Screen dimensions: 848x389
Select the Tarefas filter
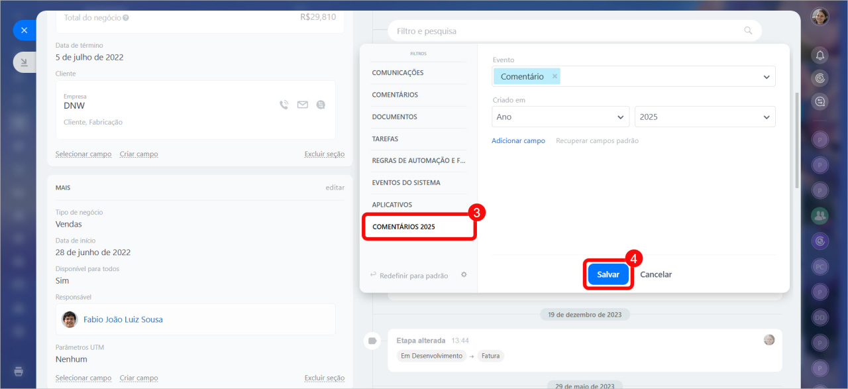tap(385, 139)
